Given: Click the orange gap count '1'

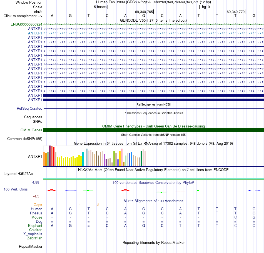Looking at the screenshot, I should [x=80, y=205].
